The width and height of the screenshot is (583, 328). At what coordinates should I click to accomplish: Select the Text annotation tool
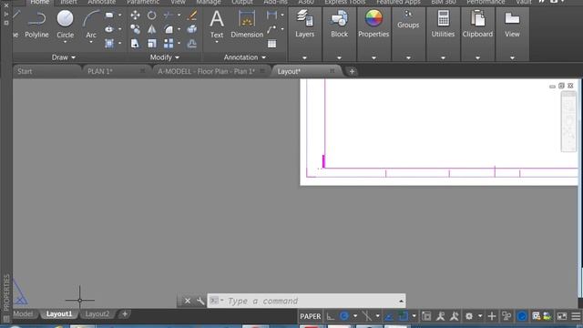click(217, 24)
